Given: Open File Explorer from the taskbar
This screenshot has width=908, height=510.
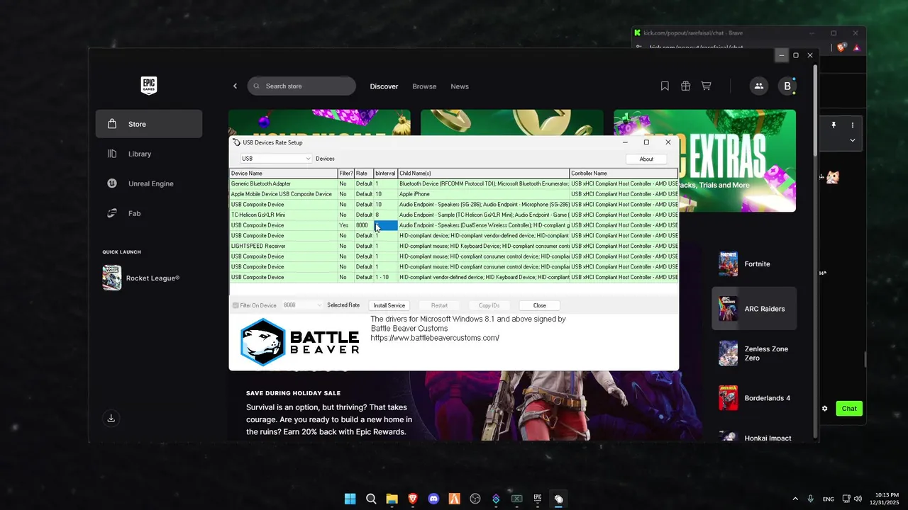Looking at the screenshot, I should (392, 499).
